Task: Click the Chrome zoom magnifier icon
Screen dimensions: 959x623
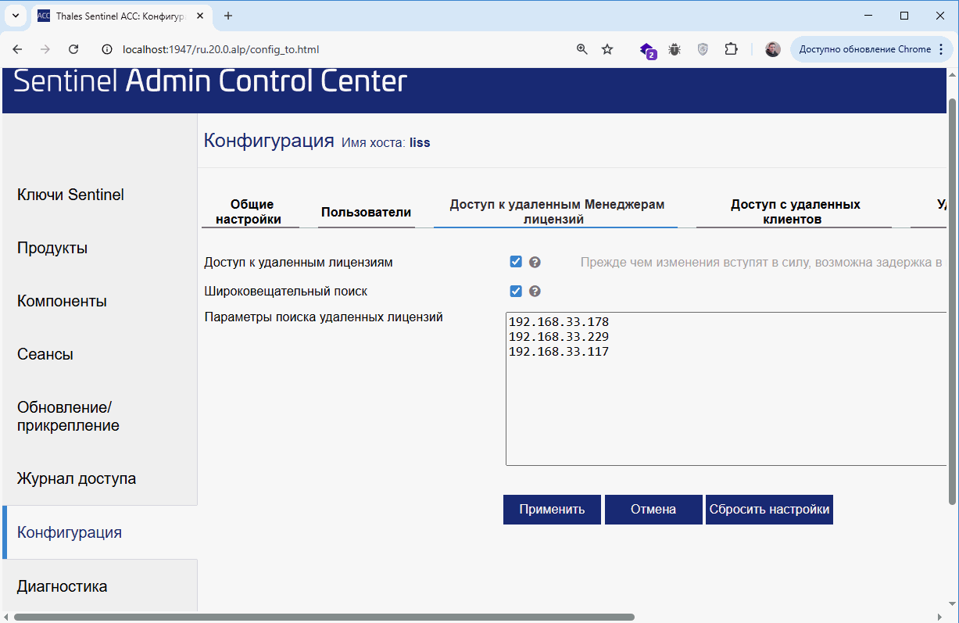Action: (581, 49)
